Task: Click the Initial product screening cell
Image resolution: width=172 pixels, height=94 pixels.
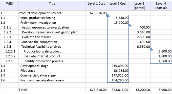Action: (x=52, y=18)
